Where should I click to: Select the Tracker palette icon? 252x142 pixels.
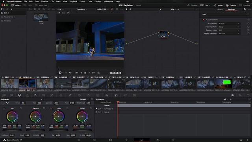88,95
